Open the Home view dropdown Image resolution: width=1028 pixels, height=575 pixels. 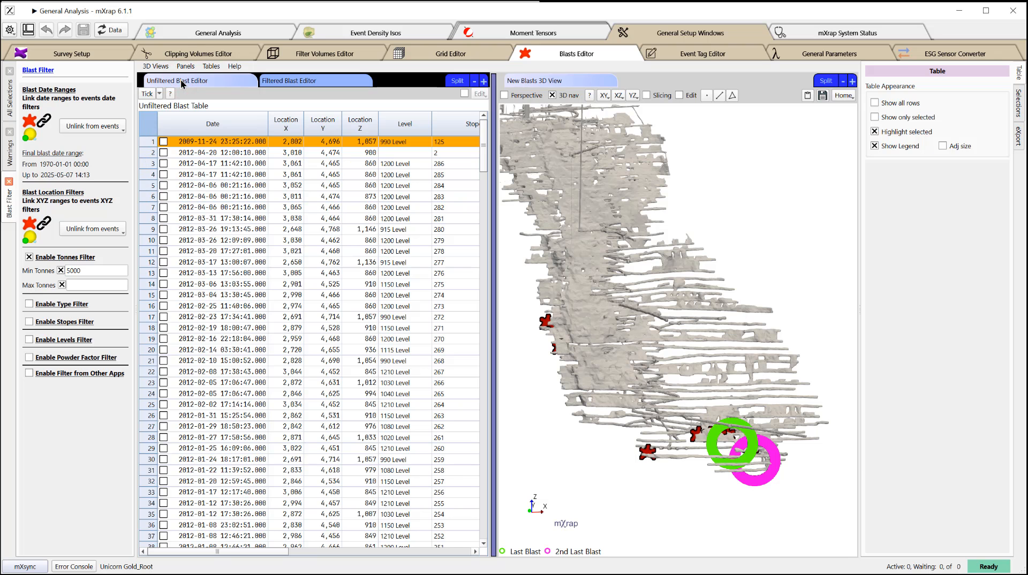pyautogui.click(x=844, y=95)
